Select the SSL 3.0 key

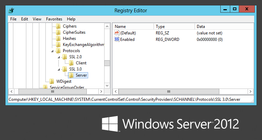75,69
